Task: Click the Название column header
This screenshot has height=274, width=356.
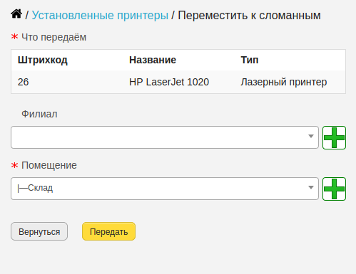Action: tap(153, 60)
